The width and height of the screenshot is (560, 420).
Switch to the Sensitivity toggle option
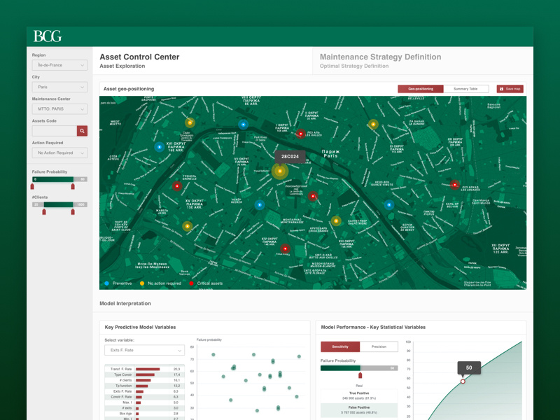[340, 346]
